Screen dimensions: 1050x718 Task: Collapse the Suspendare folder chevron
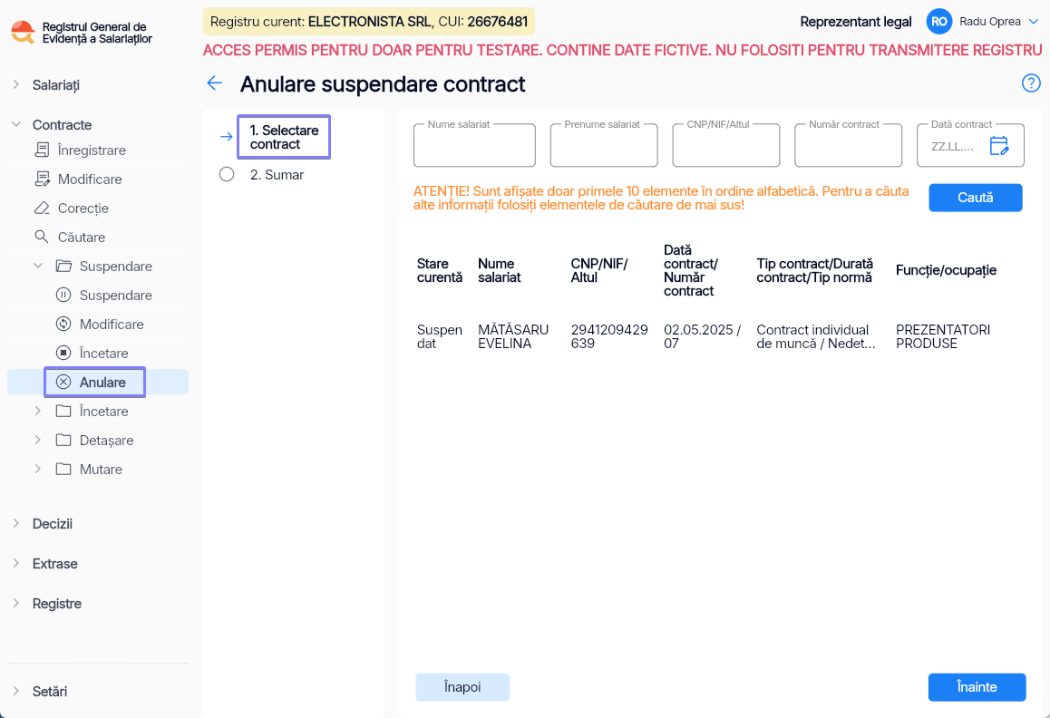[x=38, y=266]
